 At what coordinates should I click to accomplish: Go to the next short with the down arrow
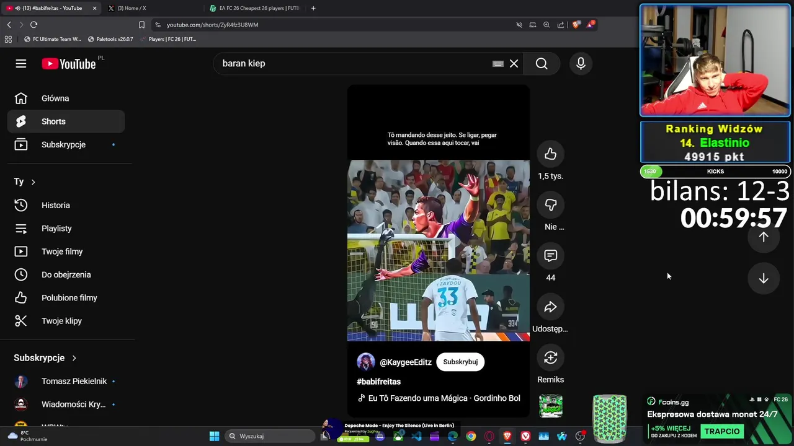(x=764, y=279)
